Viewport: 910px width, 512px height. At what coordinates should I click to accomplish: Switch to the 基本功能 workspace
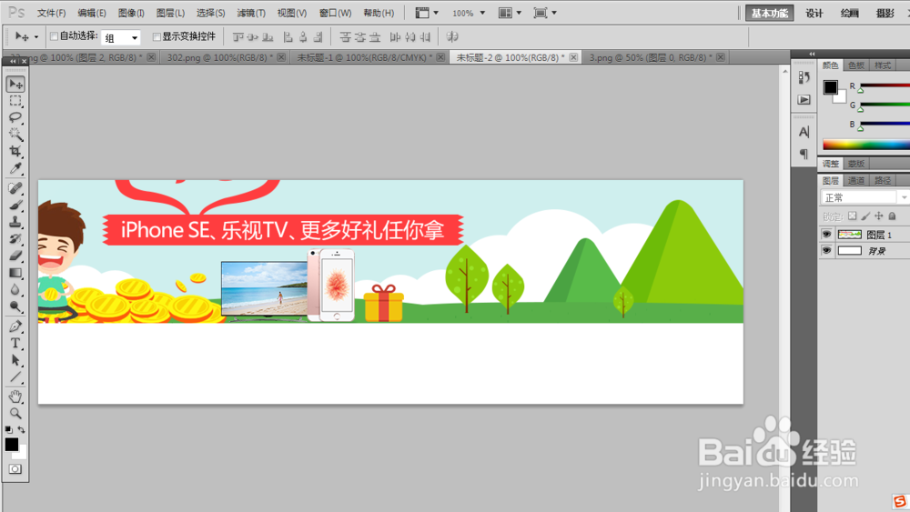point(769,14)
